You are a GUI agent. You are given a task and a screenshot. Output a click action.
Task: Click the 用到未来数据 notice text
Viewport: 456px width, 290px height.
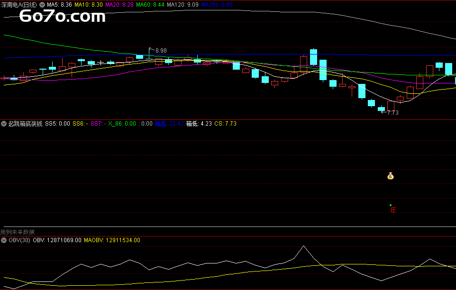(18, 232)
